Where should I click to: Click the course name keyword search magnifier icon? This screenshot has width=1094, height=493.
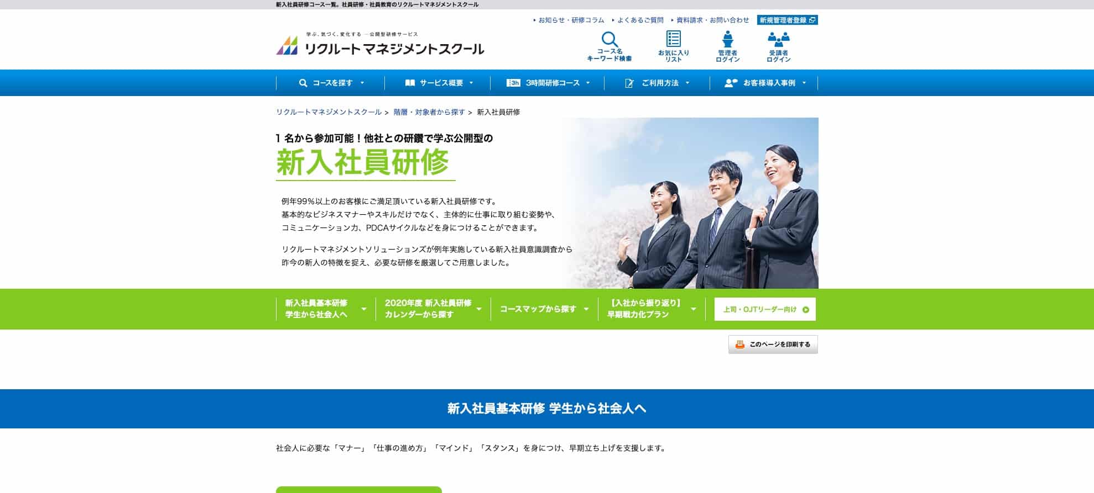pyautogui.click(x=609, y=40)
